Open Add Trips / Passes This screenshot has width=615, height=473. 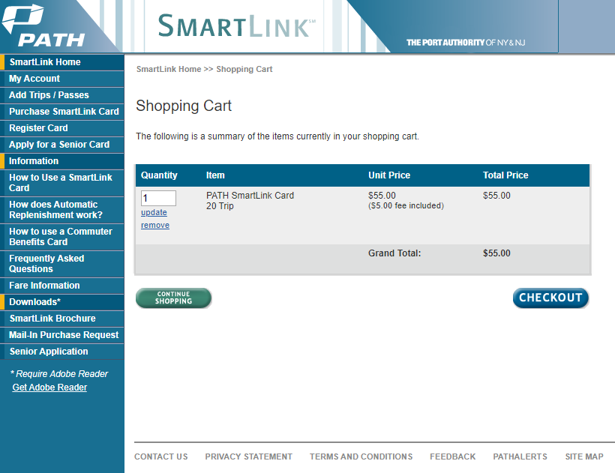pos(62,95)
